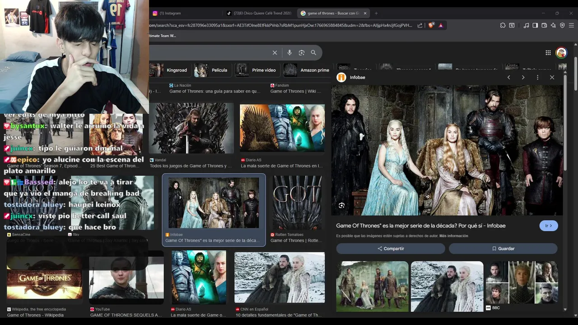Open Diario AS Iron Throne collage thumbnail
Viewport: 578px width, 325px height.
coord(282,128)
